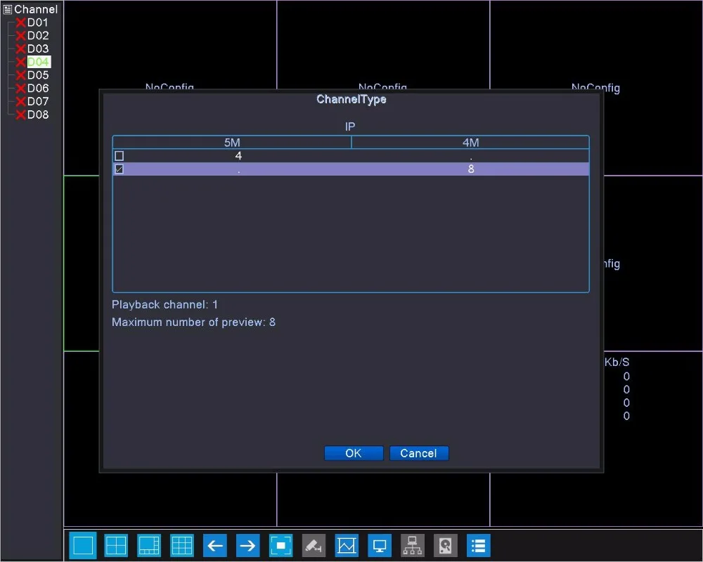This screenshot has width=703, height=562.
Task: Click red X status beside D02
Action: coord(20,36)
